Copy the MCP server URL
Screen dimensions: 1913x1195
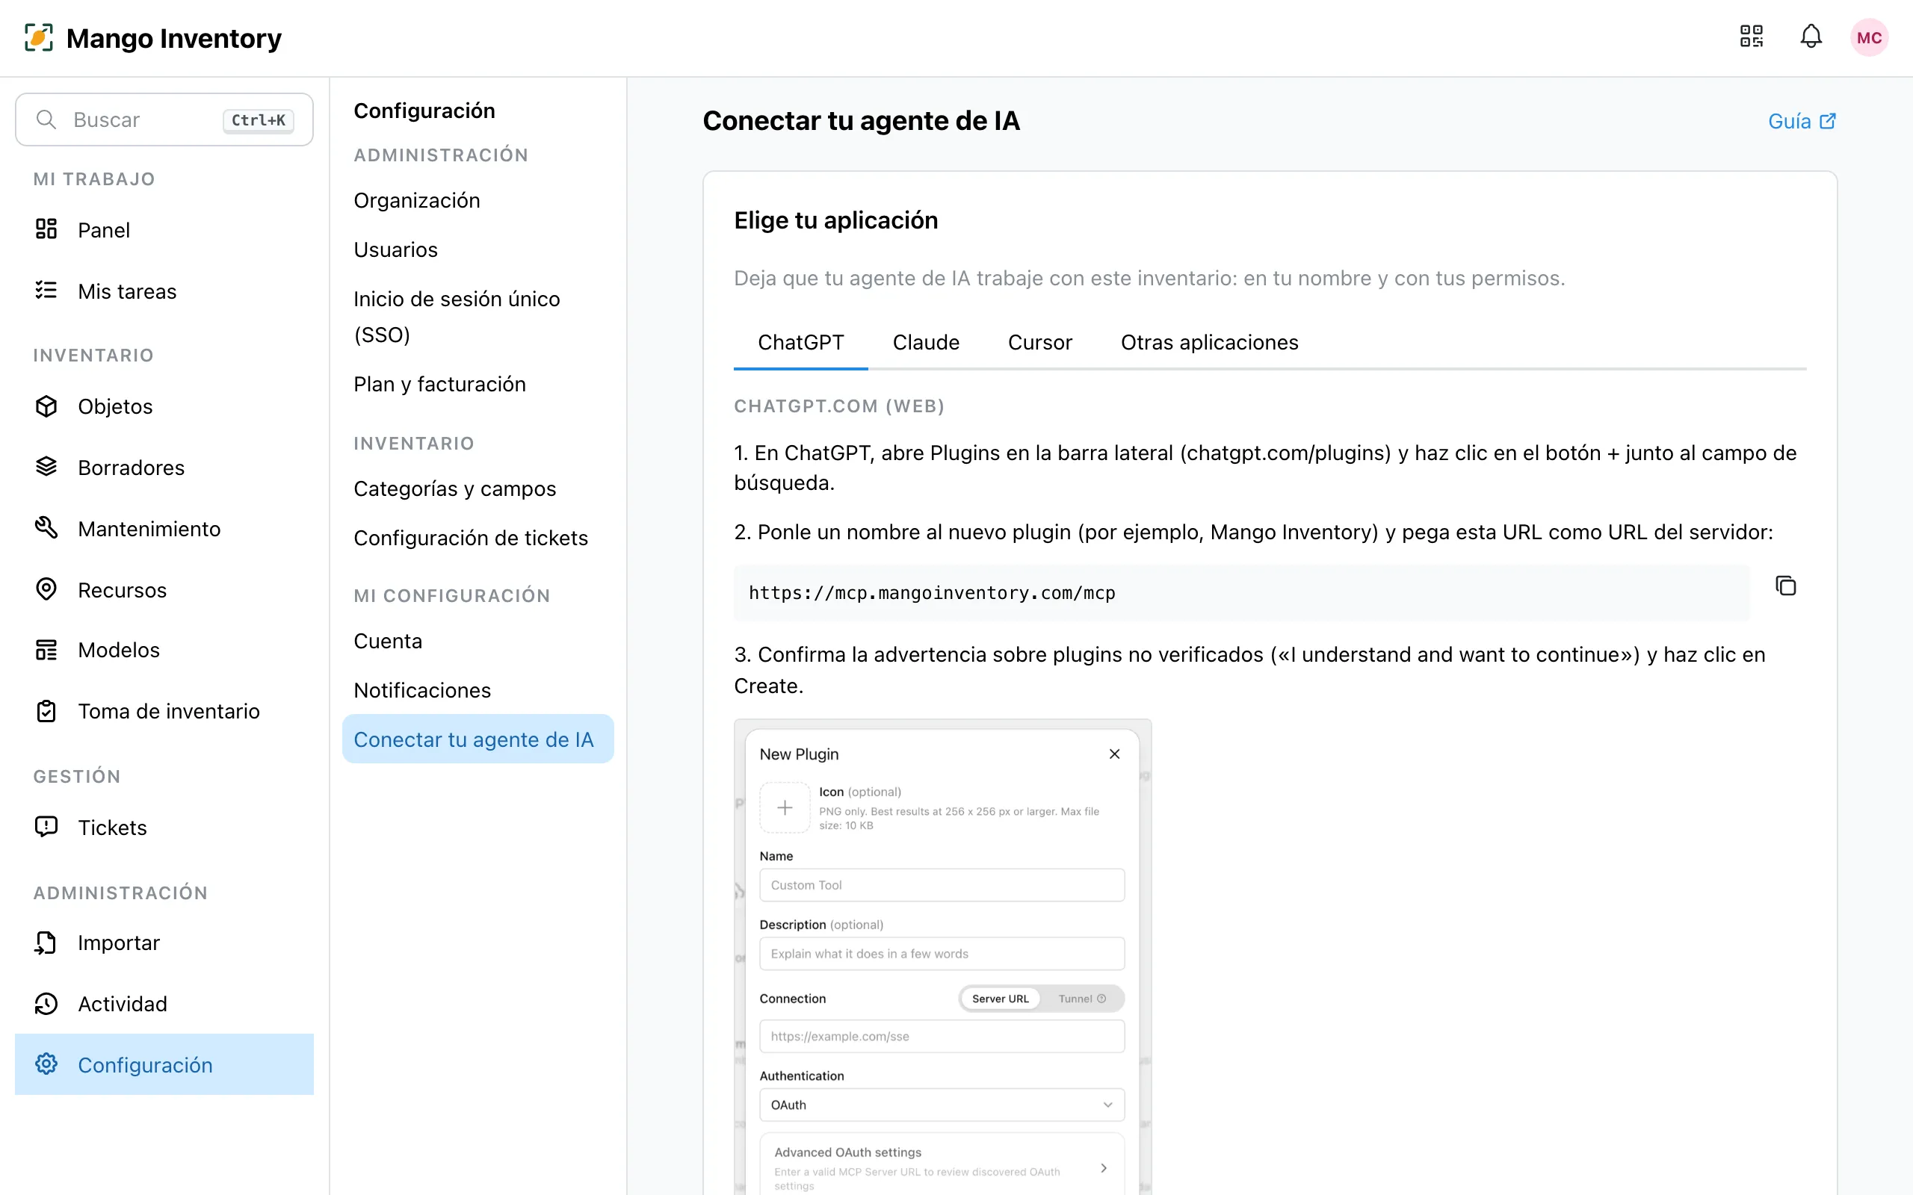tap(1785, 586)
